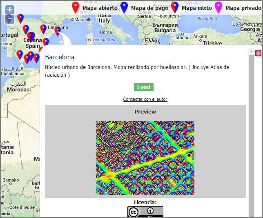Click the red Mapa abierto legend pin
The image size is (263, 218).
(75, 7)
